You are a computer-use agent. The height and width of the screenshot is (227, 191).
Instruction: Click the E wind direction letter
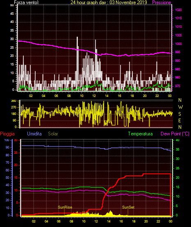180,120
